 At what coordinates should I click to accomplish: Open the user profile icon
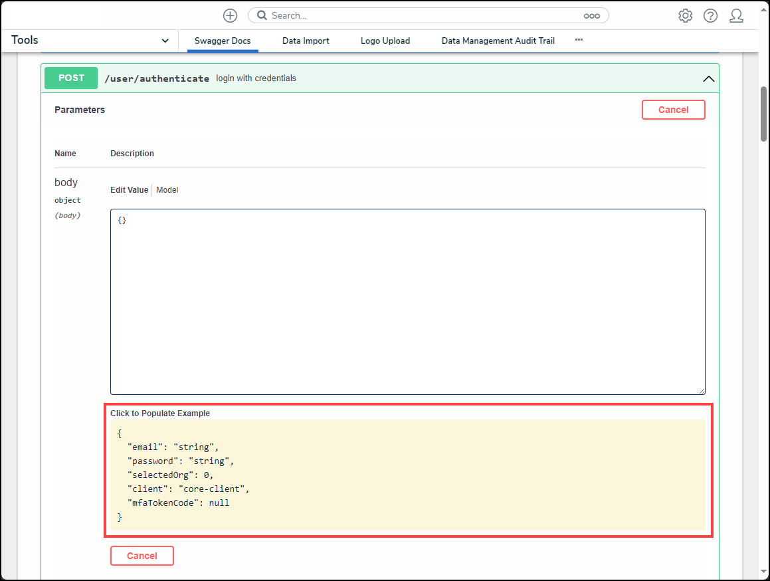pos(736,15)
